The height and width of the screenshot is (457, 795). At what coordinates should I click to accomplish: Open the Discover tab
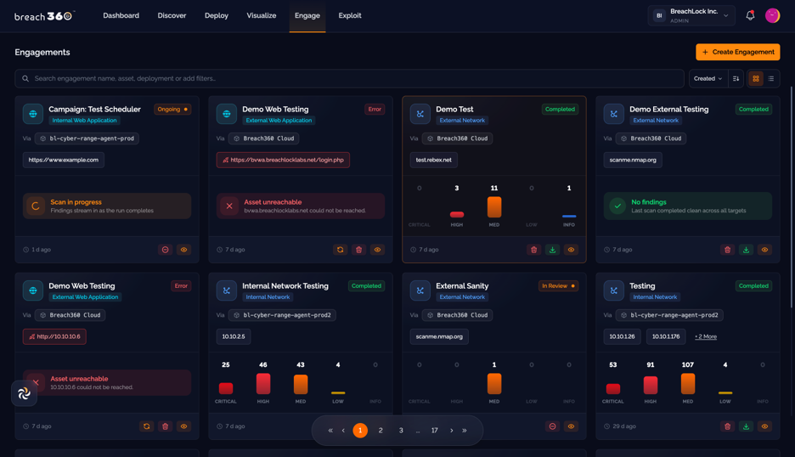[x=172, y=16]
